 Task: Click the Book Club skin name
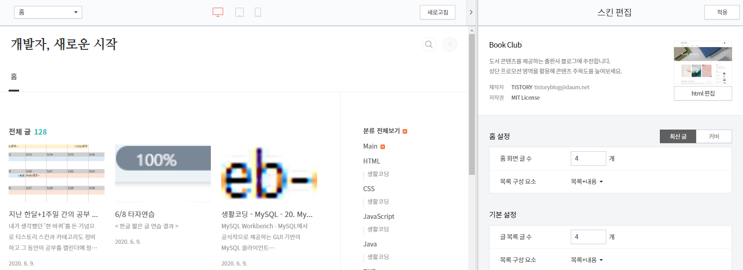505,45
